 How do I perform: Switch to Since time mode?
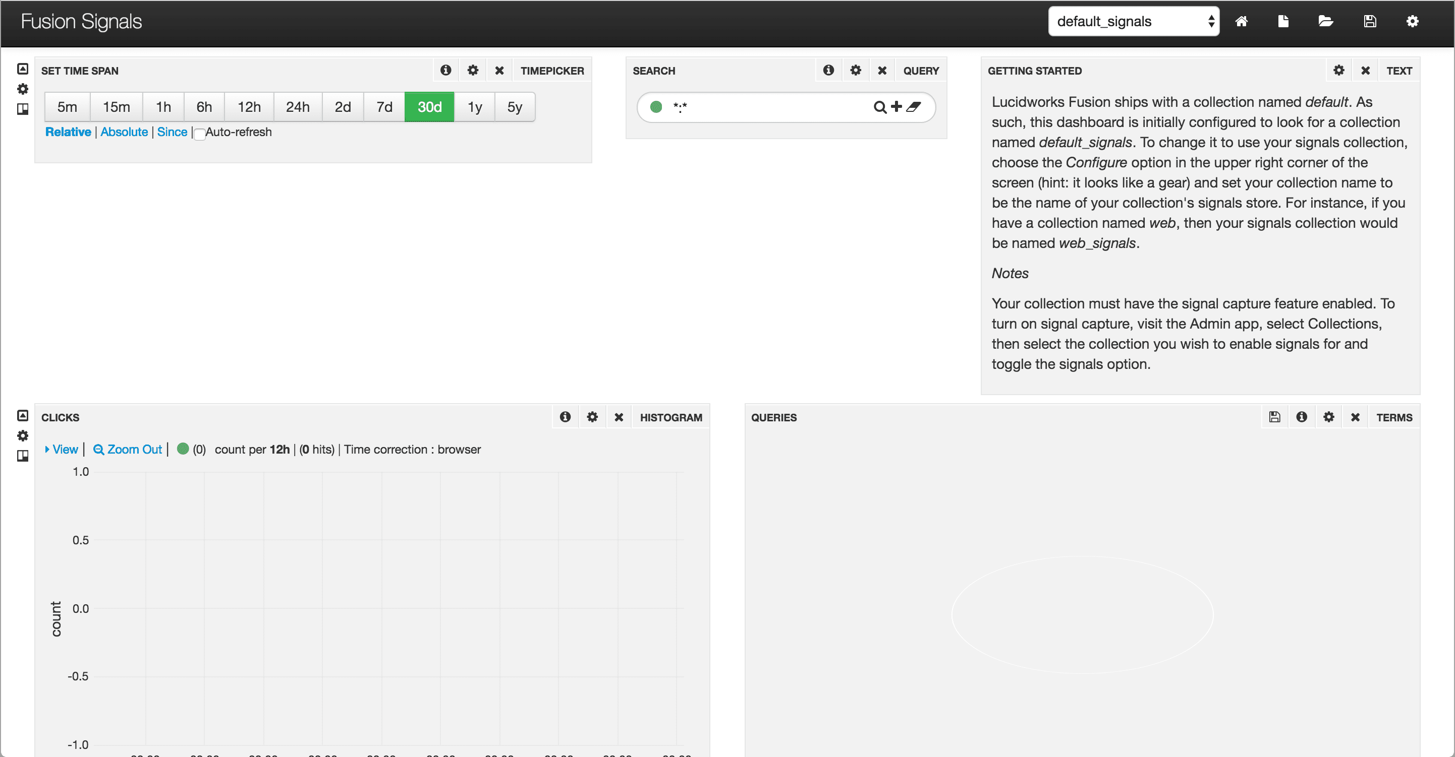pyautogui.click(x=172, y=132)
